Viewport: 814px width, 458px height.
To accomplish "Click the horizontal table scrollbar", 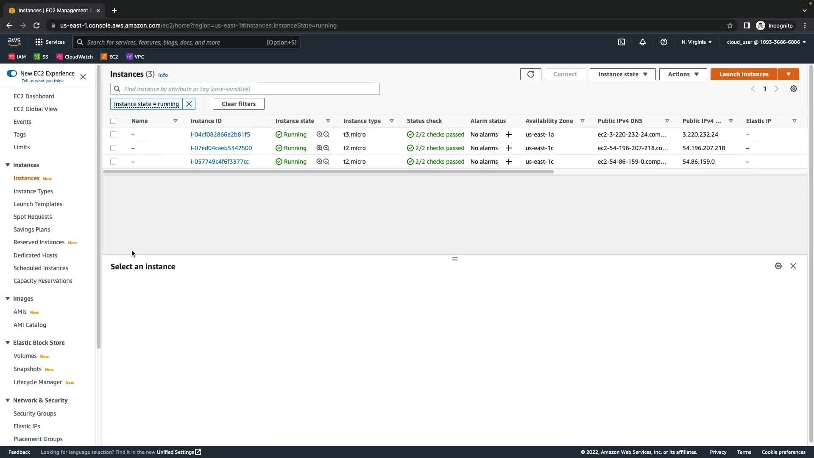I will tap(328, 172).
